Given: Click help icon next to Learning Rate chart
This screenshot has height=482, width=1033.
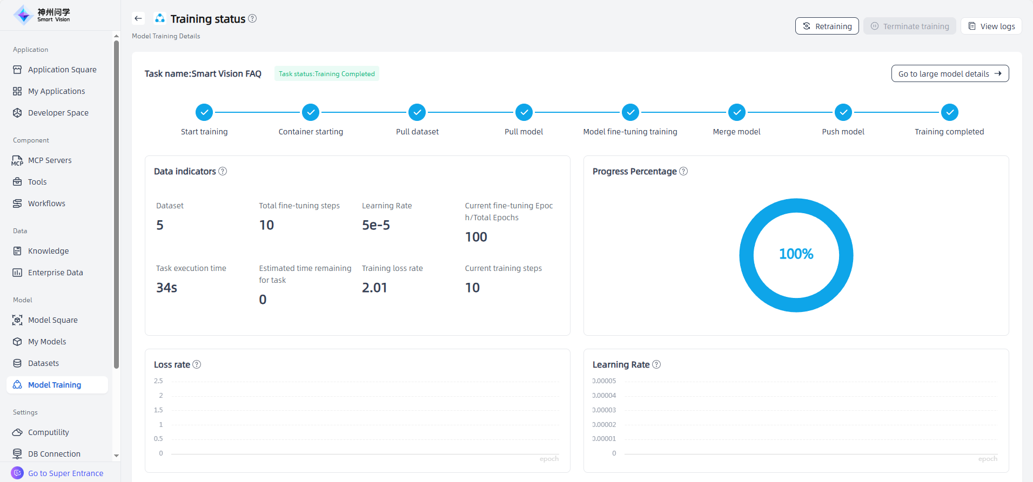Looking at the screenshot, I should [x=656, y=364].
